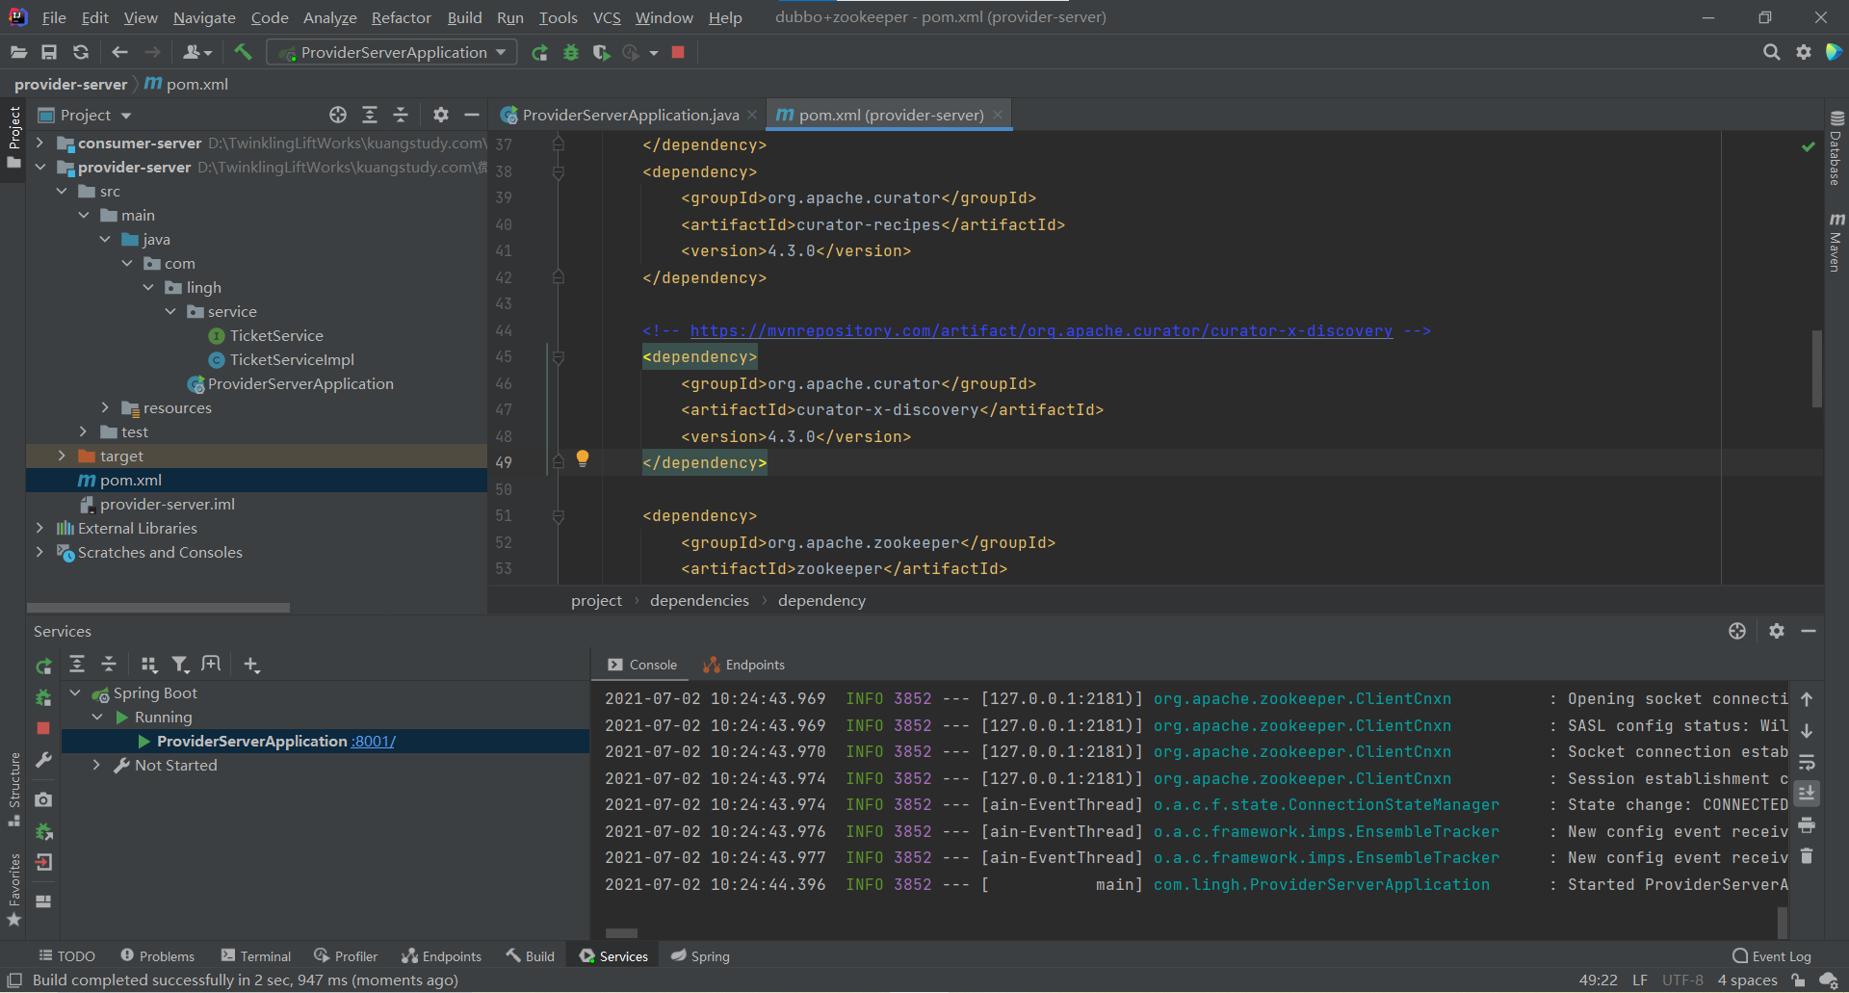The image size is (1849, 993).
Task: Toggle scroll to end in console
Action: pos(1807,793)
